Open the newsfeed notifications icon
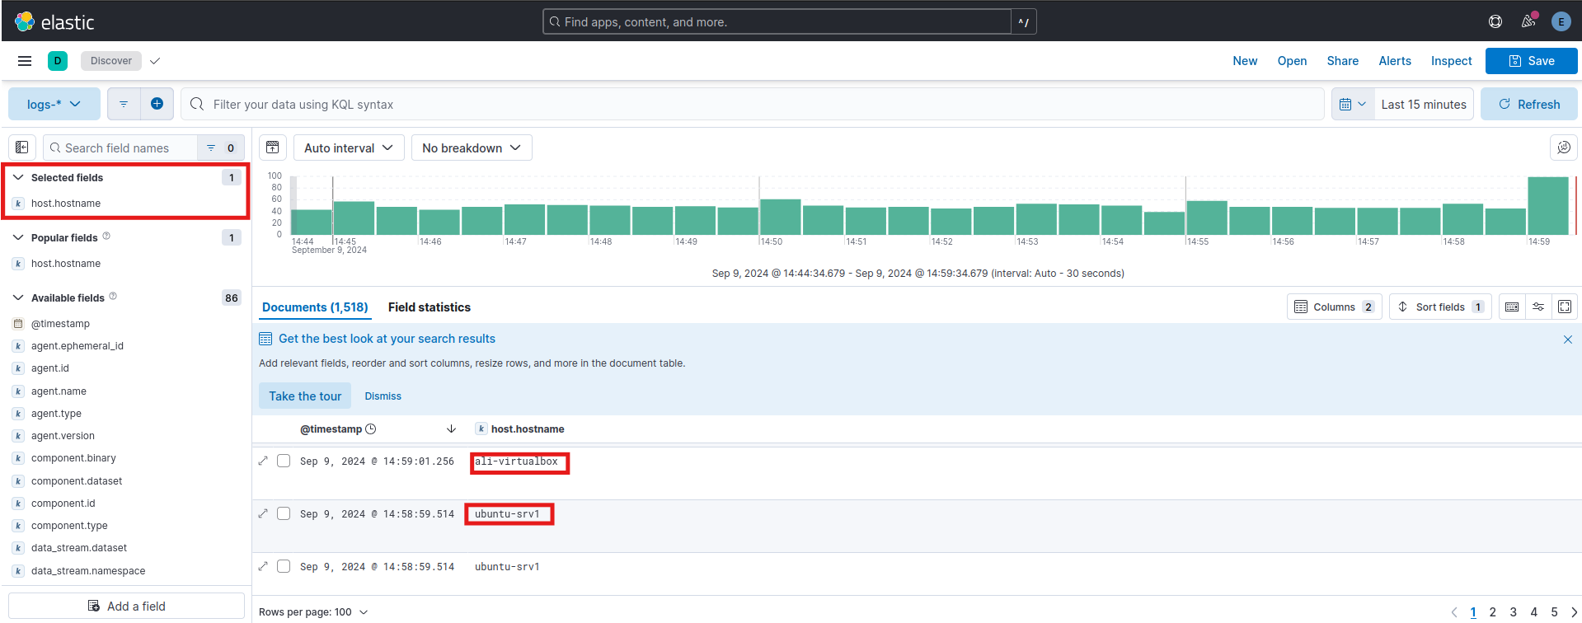 1528,22
